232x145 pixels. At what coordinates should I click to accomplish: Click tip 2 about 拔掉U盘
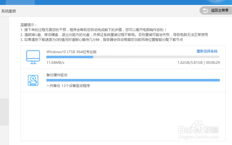[x=114, y=35]
